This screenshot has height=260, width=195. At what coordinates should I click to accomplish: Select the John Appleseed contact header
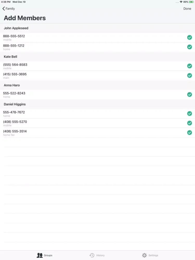pos(16,28)
